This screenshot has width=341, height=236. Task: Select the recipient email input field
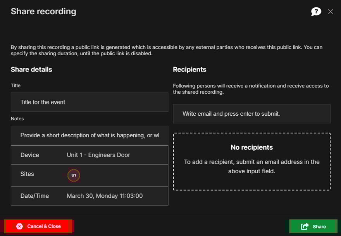[251, 113]
